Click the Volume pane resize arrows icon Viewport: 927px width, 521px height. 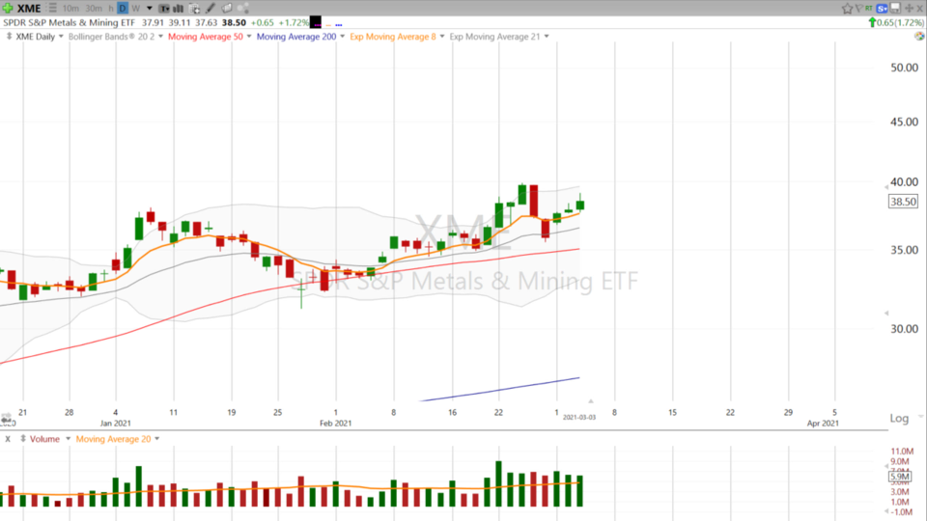click(23, 439)
